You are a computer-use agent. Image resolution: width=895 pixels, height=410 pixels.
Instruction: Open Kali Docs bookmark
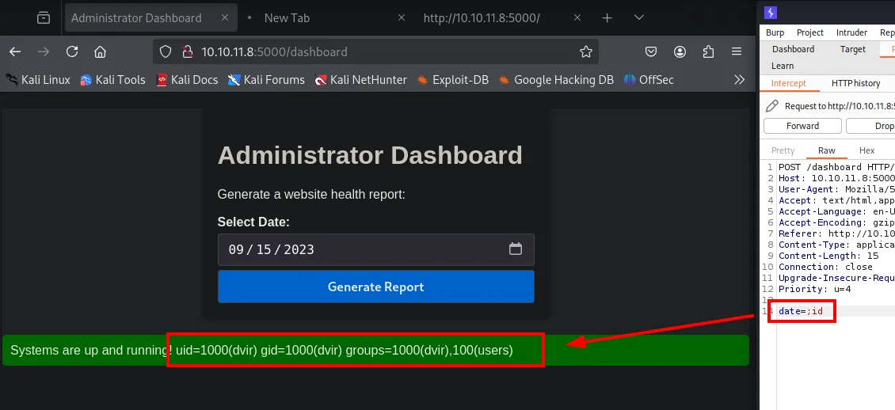coord(187,80)
